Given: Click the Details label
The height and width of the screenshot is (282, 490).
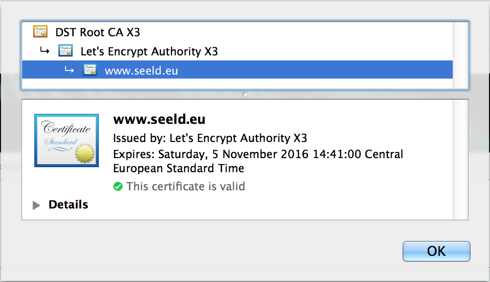Looking at the screenshot, I should (68, 205).
